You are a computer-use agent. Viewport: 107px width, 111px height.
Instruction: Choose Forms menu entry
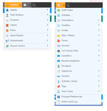(x=65, y=40)
